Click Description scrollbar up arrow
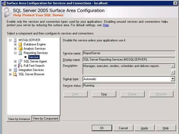Image resolution: width=179 pixels, height=134 pixels. tap(173, 66)
